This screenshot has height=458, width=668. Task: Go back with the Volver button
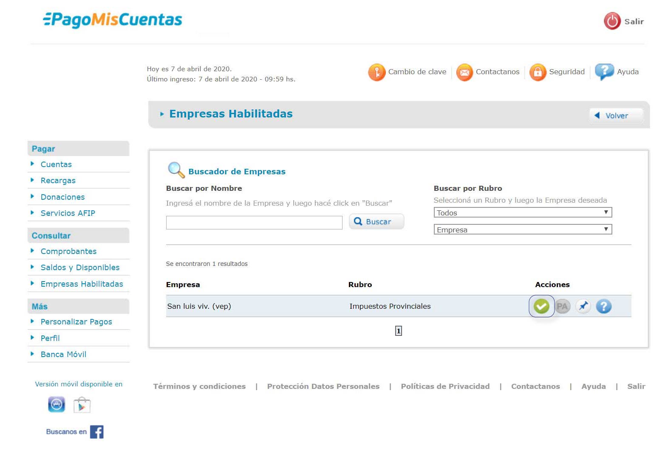point(616,115)
